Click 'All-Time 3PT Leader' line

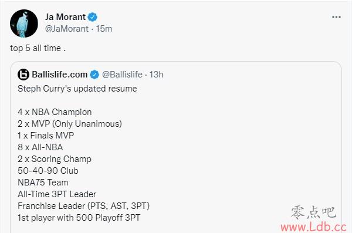coord(57,194)
